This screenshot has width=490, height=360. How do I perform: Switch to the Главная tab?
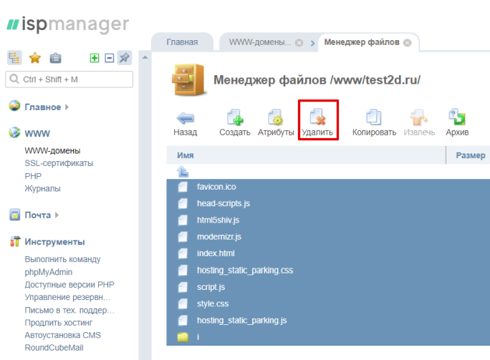(182, 42)
